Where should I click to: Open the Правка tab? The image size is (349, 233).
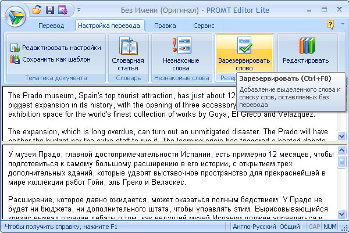[x=165, y=26]
